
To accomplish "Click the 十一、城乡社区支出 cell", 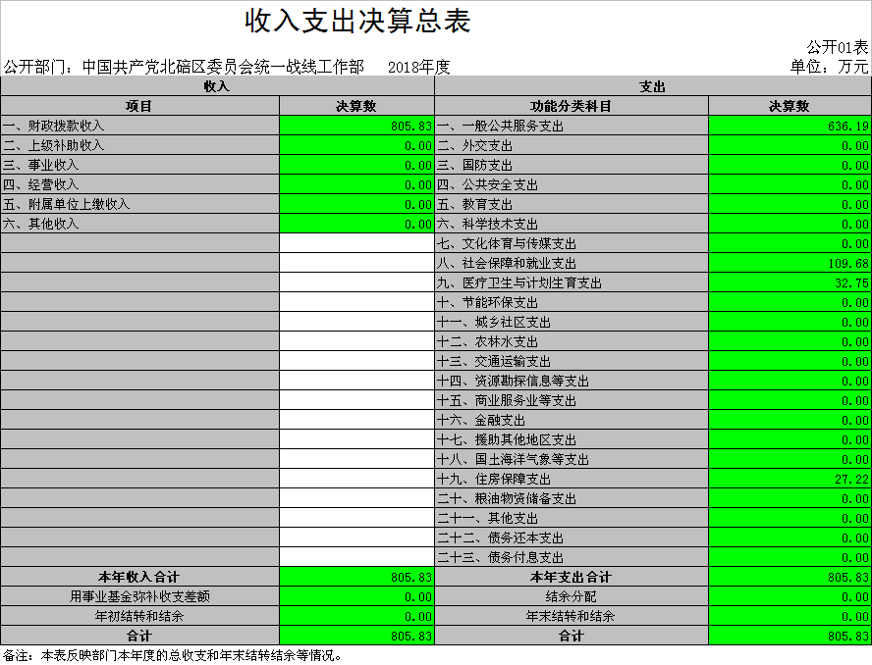I will [572, 322].
